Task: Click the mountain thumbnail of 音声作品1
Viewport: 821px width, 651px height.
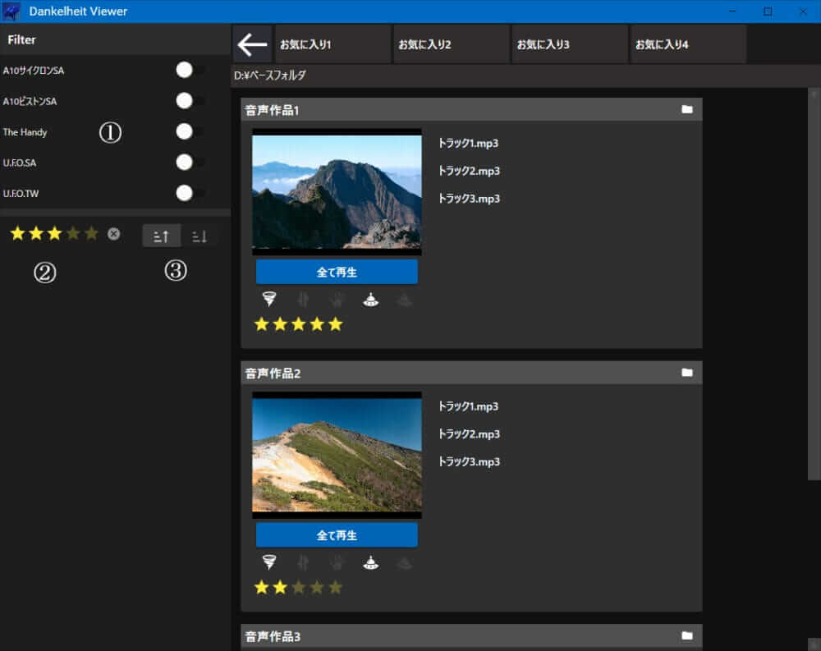Action: [x=337, y=192]
